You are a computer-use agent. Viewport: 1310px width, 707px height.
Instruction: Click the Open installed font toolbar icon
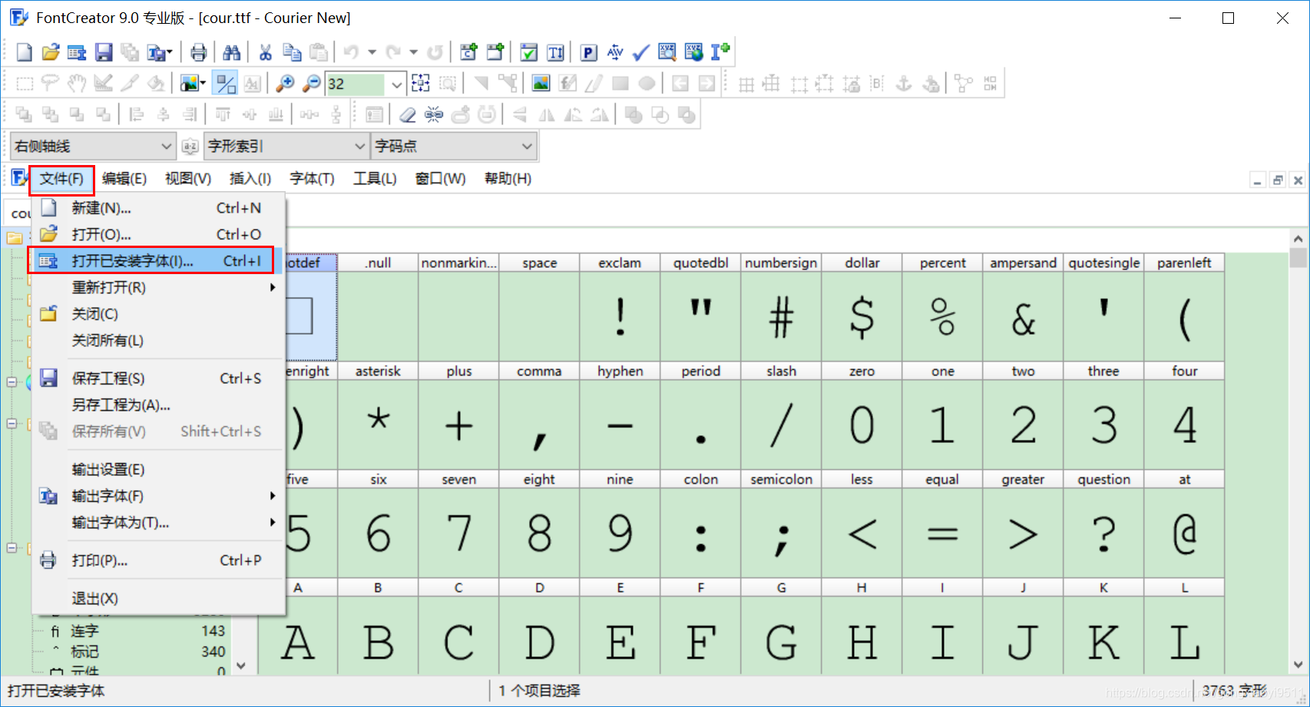pos(77,52)
